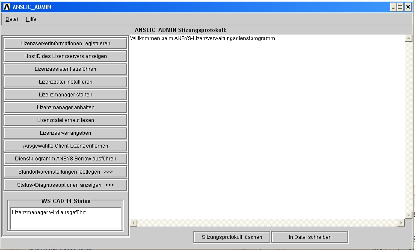
Task: Click Lizenzserverinformationen registrieren button
Action: [65, 43]
